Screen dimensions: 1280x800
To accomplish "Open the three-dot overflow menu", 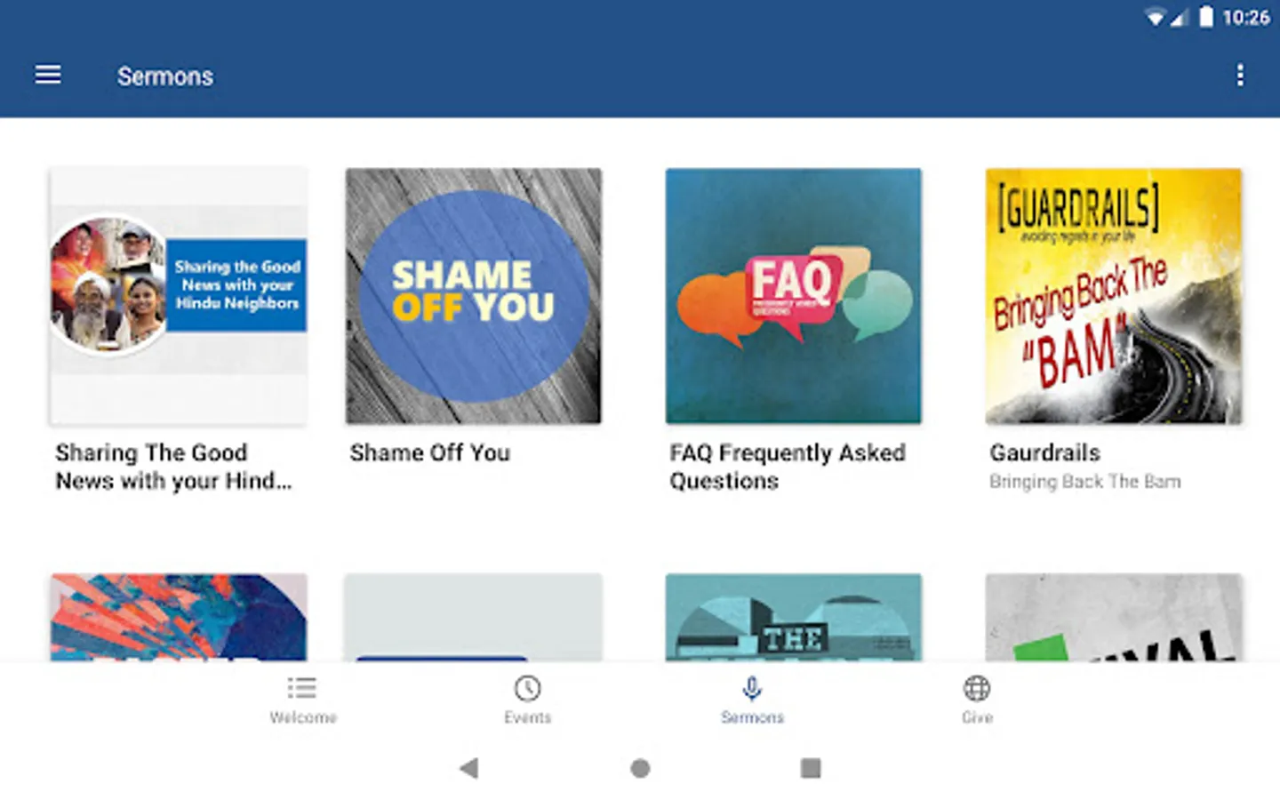I will tap(1240, 76).
